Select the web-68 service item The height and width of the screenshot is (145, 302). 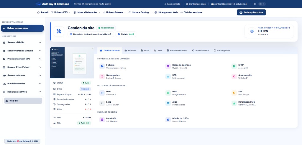(x=23, y=101)
